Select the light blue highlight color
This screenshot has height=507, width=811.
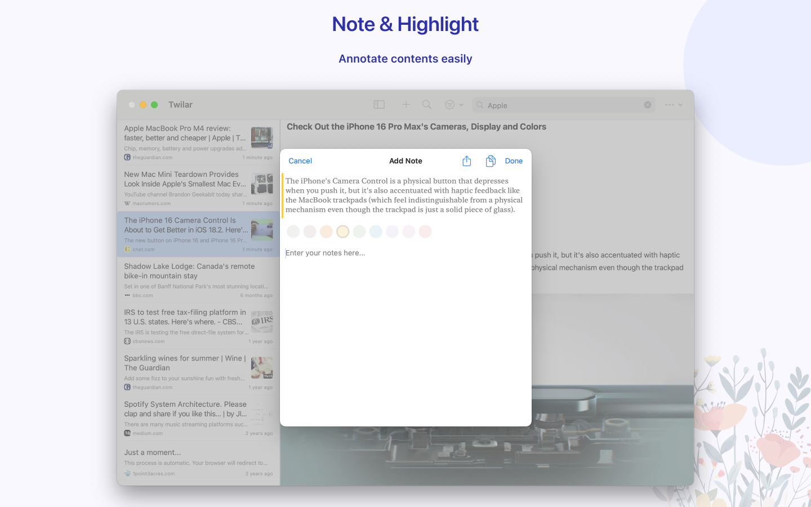click(x=376, y=232)
